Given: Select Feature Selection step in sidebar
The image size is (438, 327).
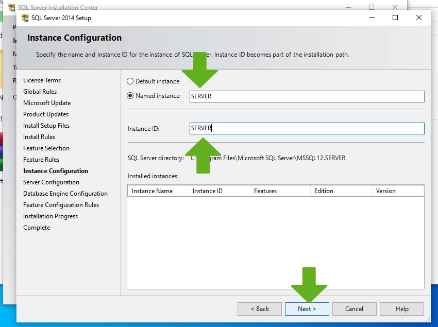Looking at the screenshot, I should click(46, 148).
